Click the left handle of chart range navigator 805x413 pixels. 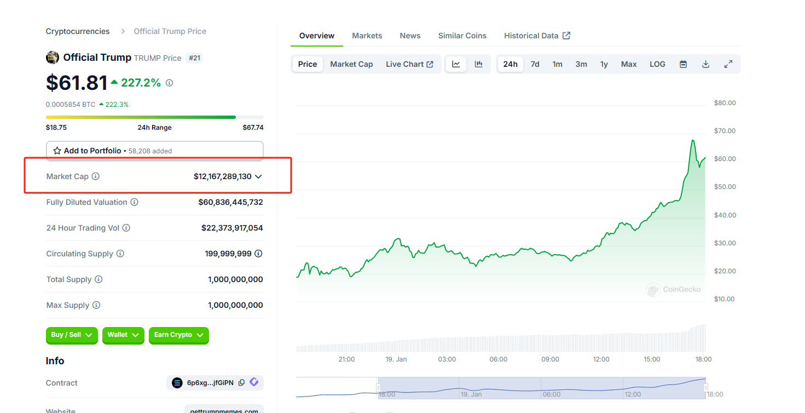(378, 388)
